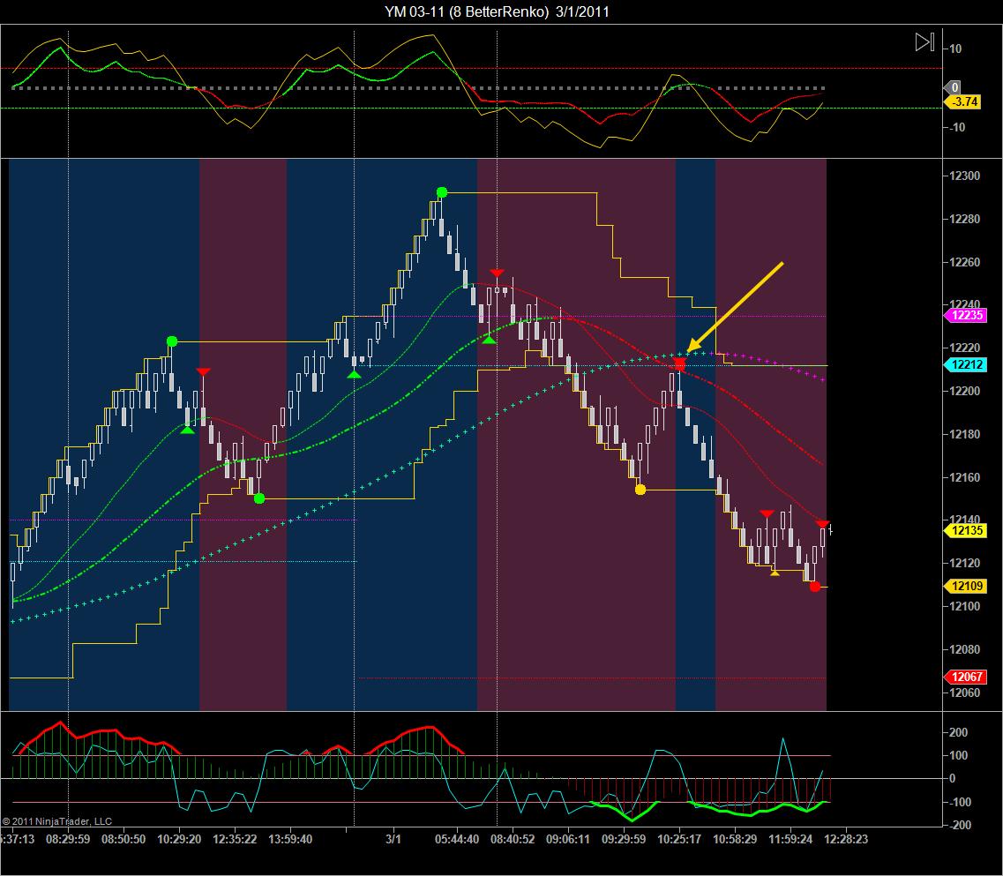Screen dimensions: 1003x876
Task: Click the 10:29:20 time axis label
Action: tap(179, 839)
